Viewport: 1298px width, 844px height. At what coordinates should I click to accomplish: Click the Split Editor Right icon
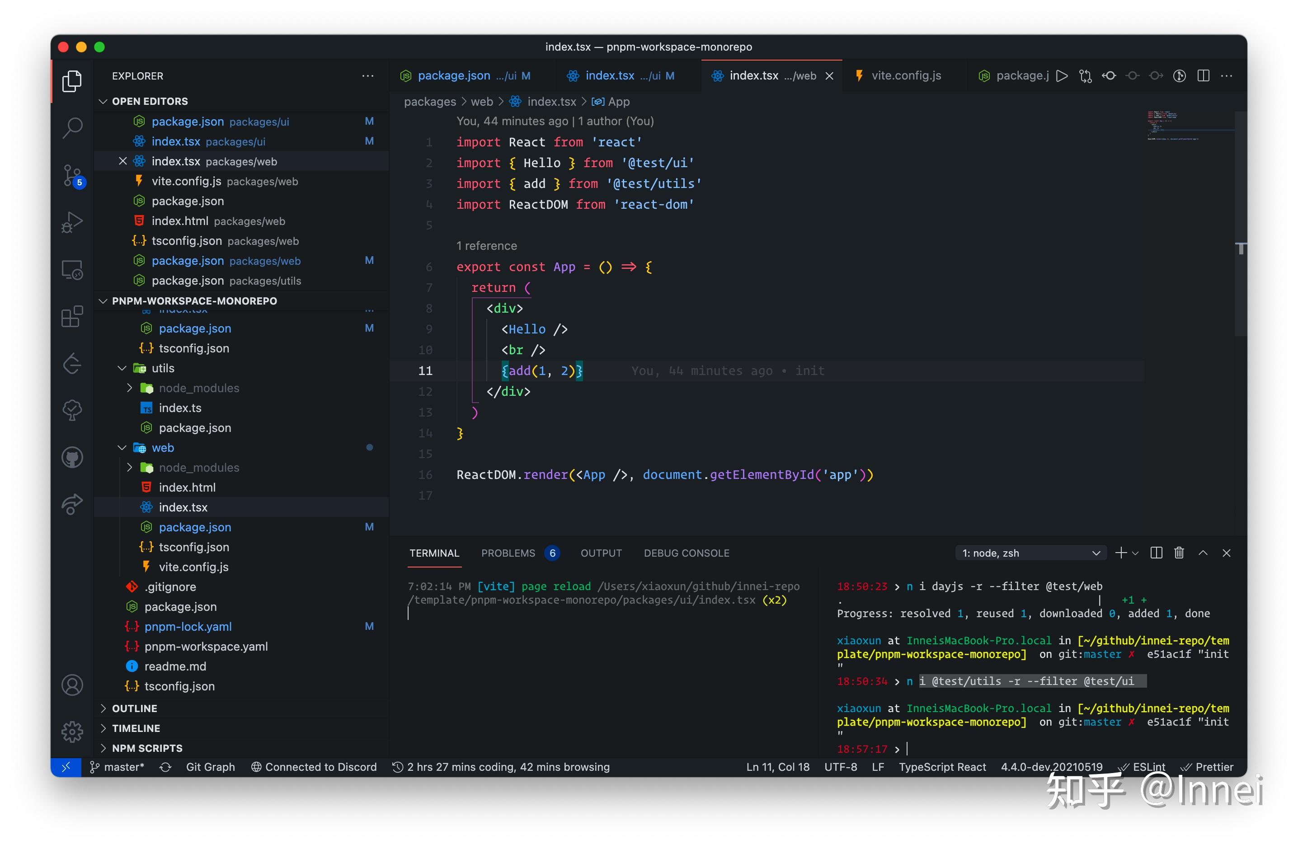[1203, 76]
